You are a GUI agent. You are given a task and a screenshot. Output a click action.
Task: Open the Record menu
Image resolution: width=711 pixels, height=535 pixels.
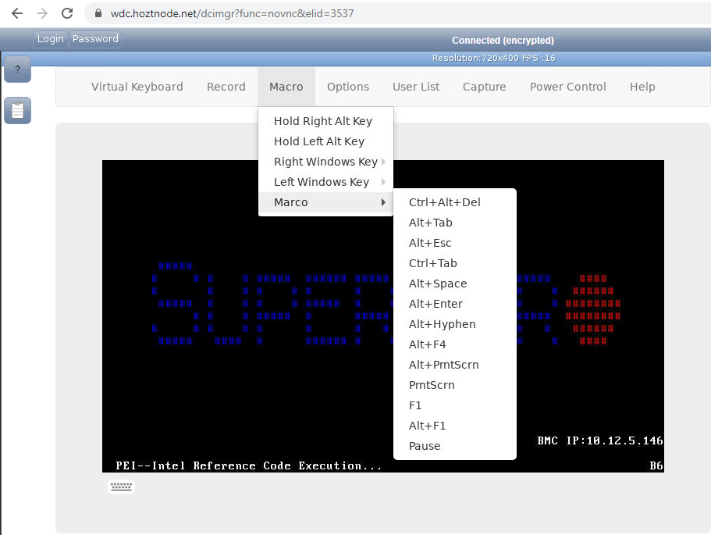(x=226, y=87)
